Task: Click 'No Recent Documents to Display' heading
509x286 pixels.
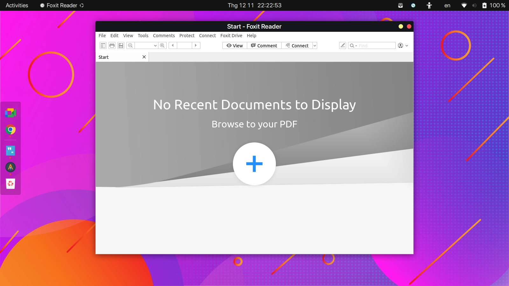Action: [x=254, y=105]
